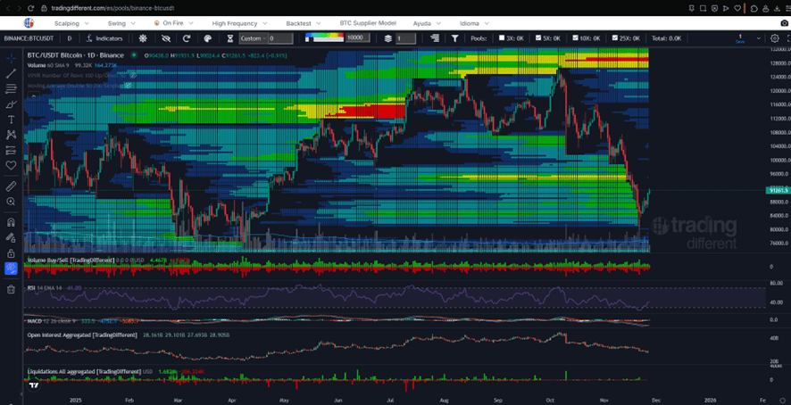791x405 pixels.
Task: Focus the layers count input field
Action: [x=405, y=38]
